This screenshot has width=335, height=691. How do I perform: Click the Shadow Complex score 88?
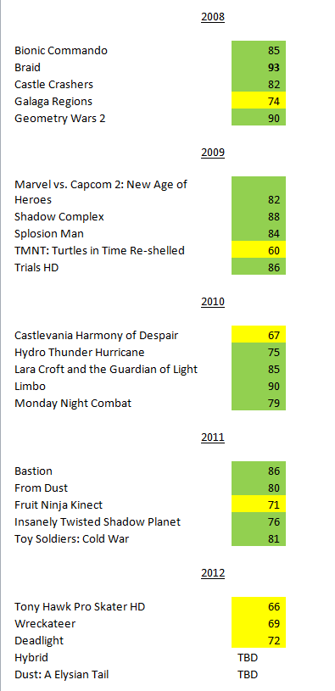(x=259, y=217)
